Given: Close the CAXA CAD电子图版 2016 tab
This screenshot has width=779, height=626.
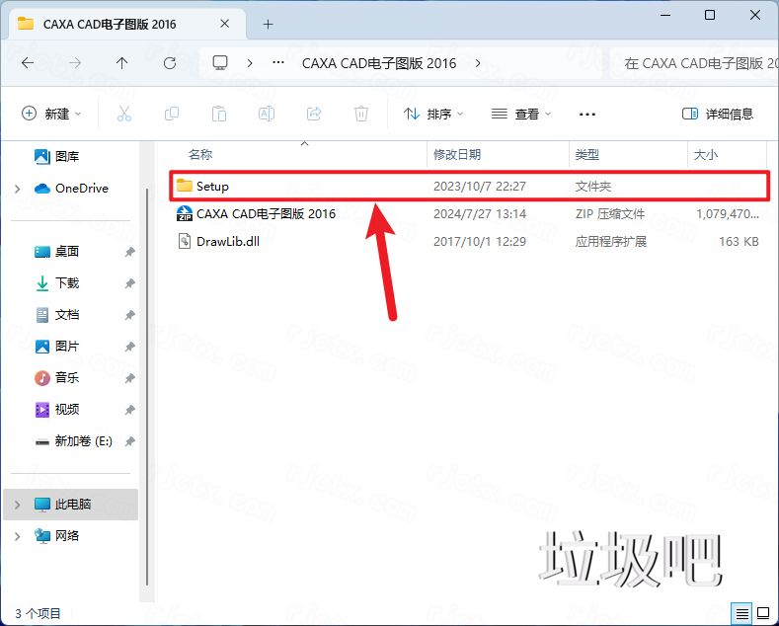Looking at the screenshot, I should [224, 24].
